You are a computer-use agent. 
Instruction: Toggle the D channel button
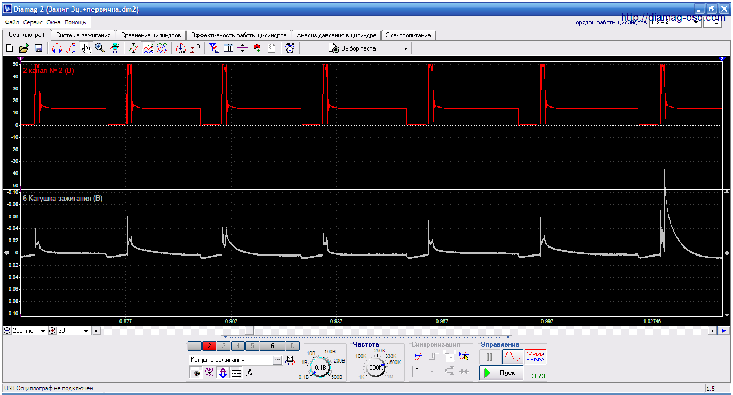pos(293,346)
